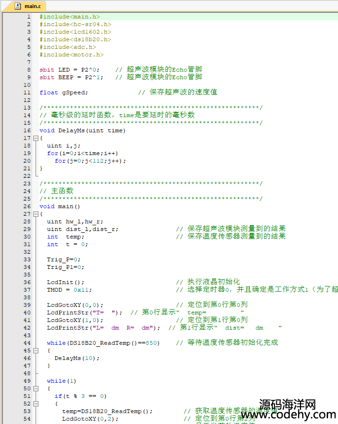Click the '等待温度传感器初始化完成' comment
338x424 pixels.
click(x=232, y=343)
